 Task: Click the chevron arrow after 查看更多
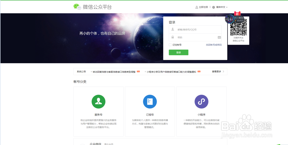click(223, 72)
